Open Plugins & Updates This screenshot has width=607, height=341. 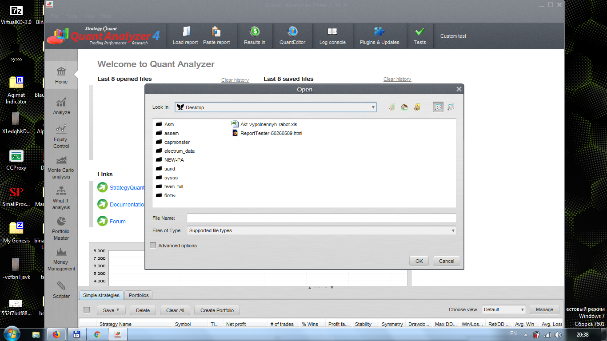(379, 36)
